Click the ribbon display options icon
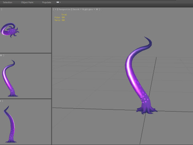 point(58,2)
